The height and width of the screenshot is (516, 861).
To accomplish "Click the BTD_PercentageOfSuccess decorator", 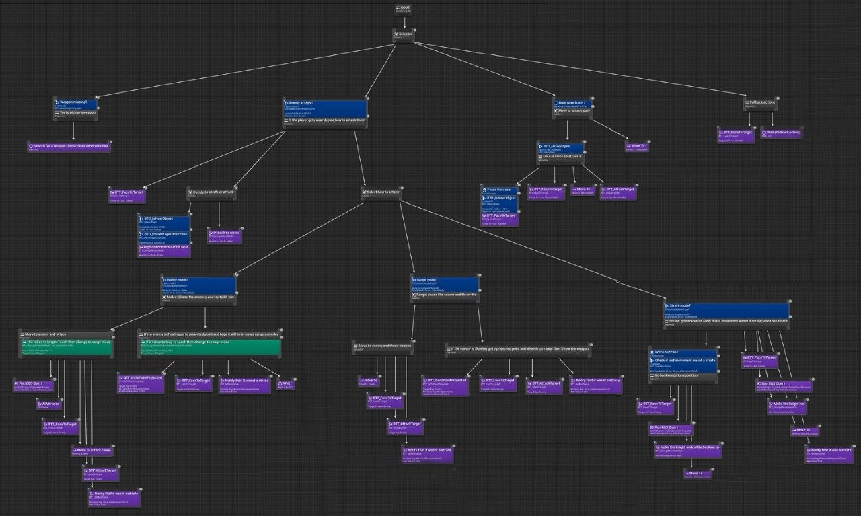I will (x=163, y=237).
